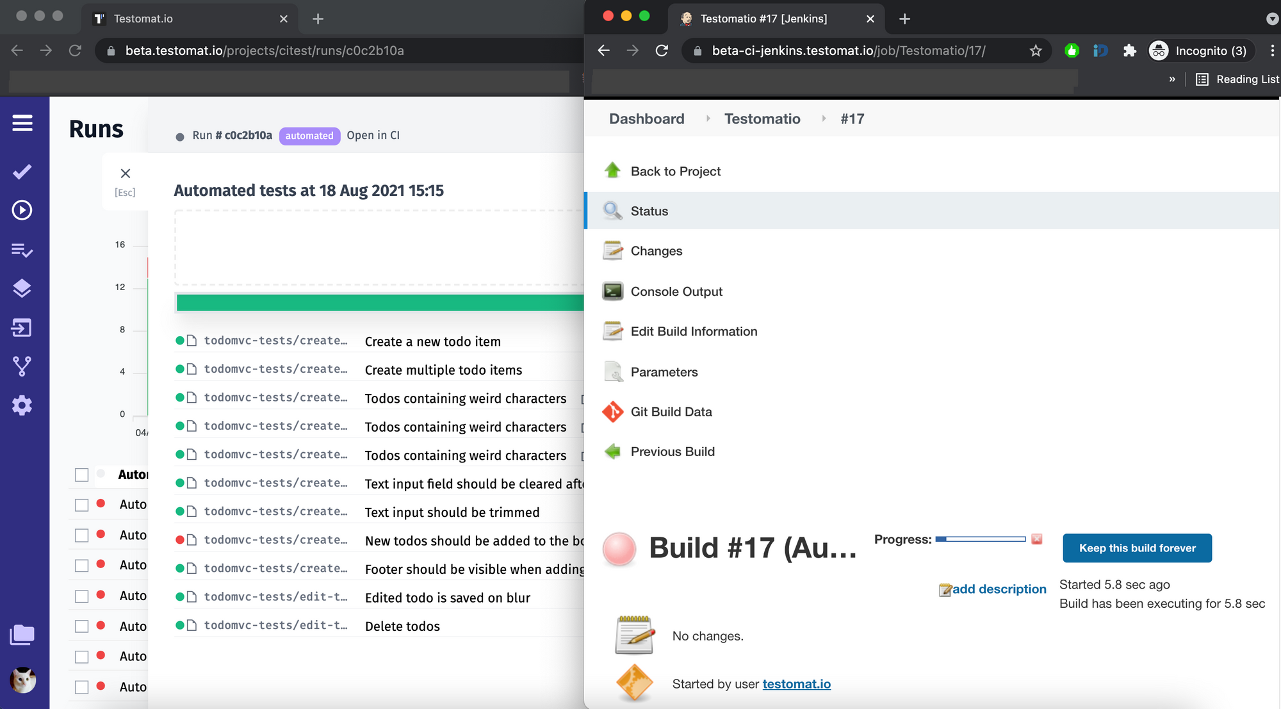
Task: Click the Open in CI link
Action: point(373,135)
